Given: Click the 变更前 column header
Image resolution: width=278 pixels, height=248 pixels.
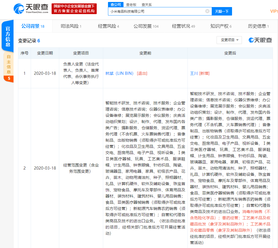Looking at the screenshot, I should tap(145, 53).
